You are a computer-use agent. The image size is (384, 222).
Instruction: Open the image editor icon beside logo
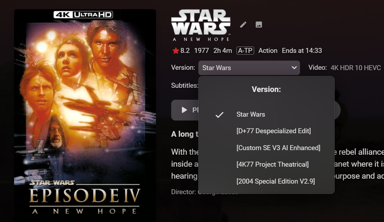point(259,25)
